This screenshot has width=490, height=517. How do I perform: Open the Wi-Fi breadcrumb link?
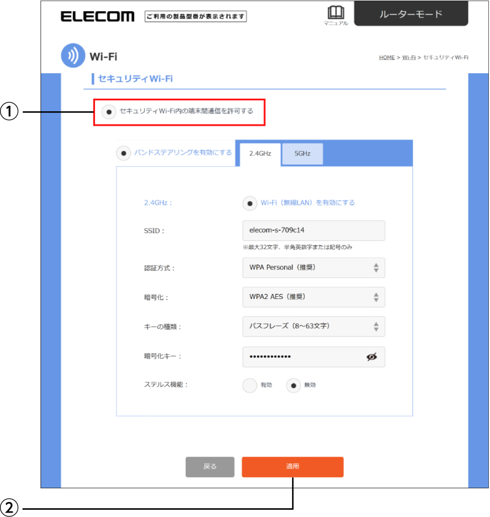point(409,58)
